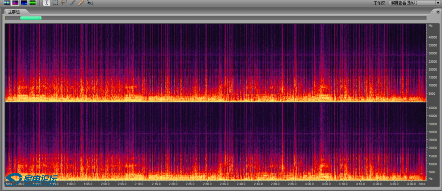Click the 2:45.0 mark on time ruler
The image size is (442, 191).
tap(258, 184)
